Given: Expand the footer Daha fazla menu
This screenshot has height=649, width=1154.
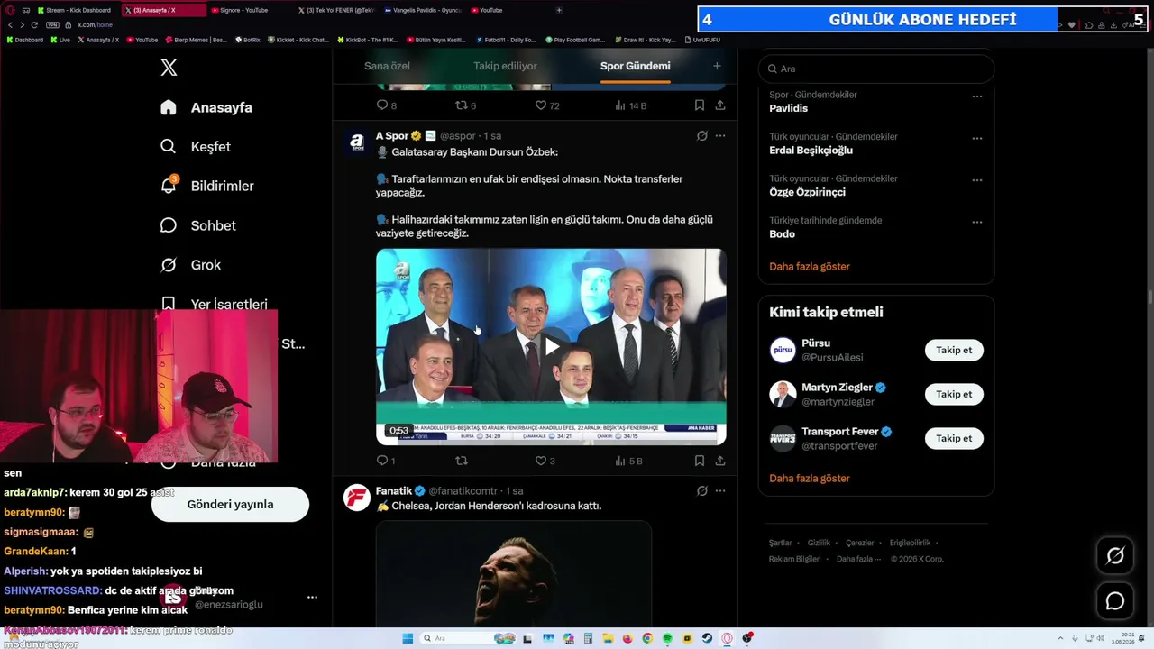Looking at the screenshot, I should 858,559.
